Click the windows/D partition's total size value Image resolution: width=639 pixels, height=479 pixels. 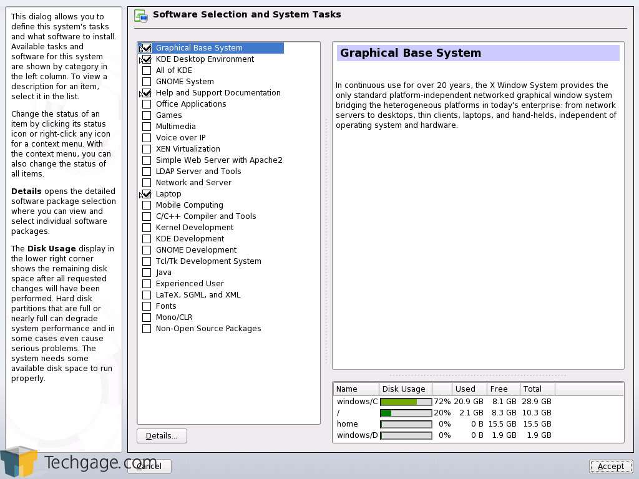[x=539, y=435]
